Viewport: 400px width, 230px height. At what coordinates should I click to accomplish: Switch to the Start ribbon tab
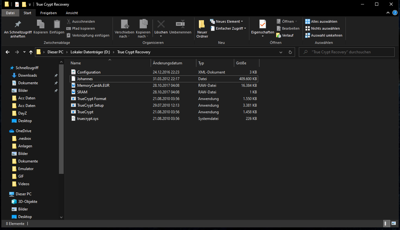click(27, 13)
